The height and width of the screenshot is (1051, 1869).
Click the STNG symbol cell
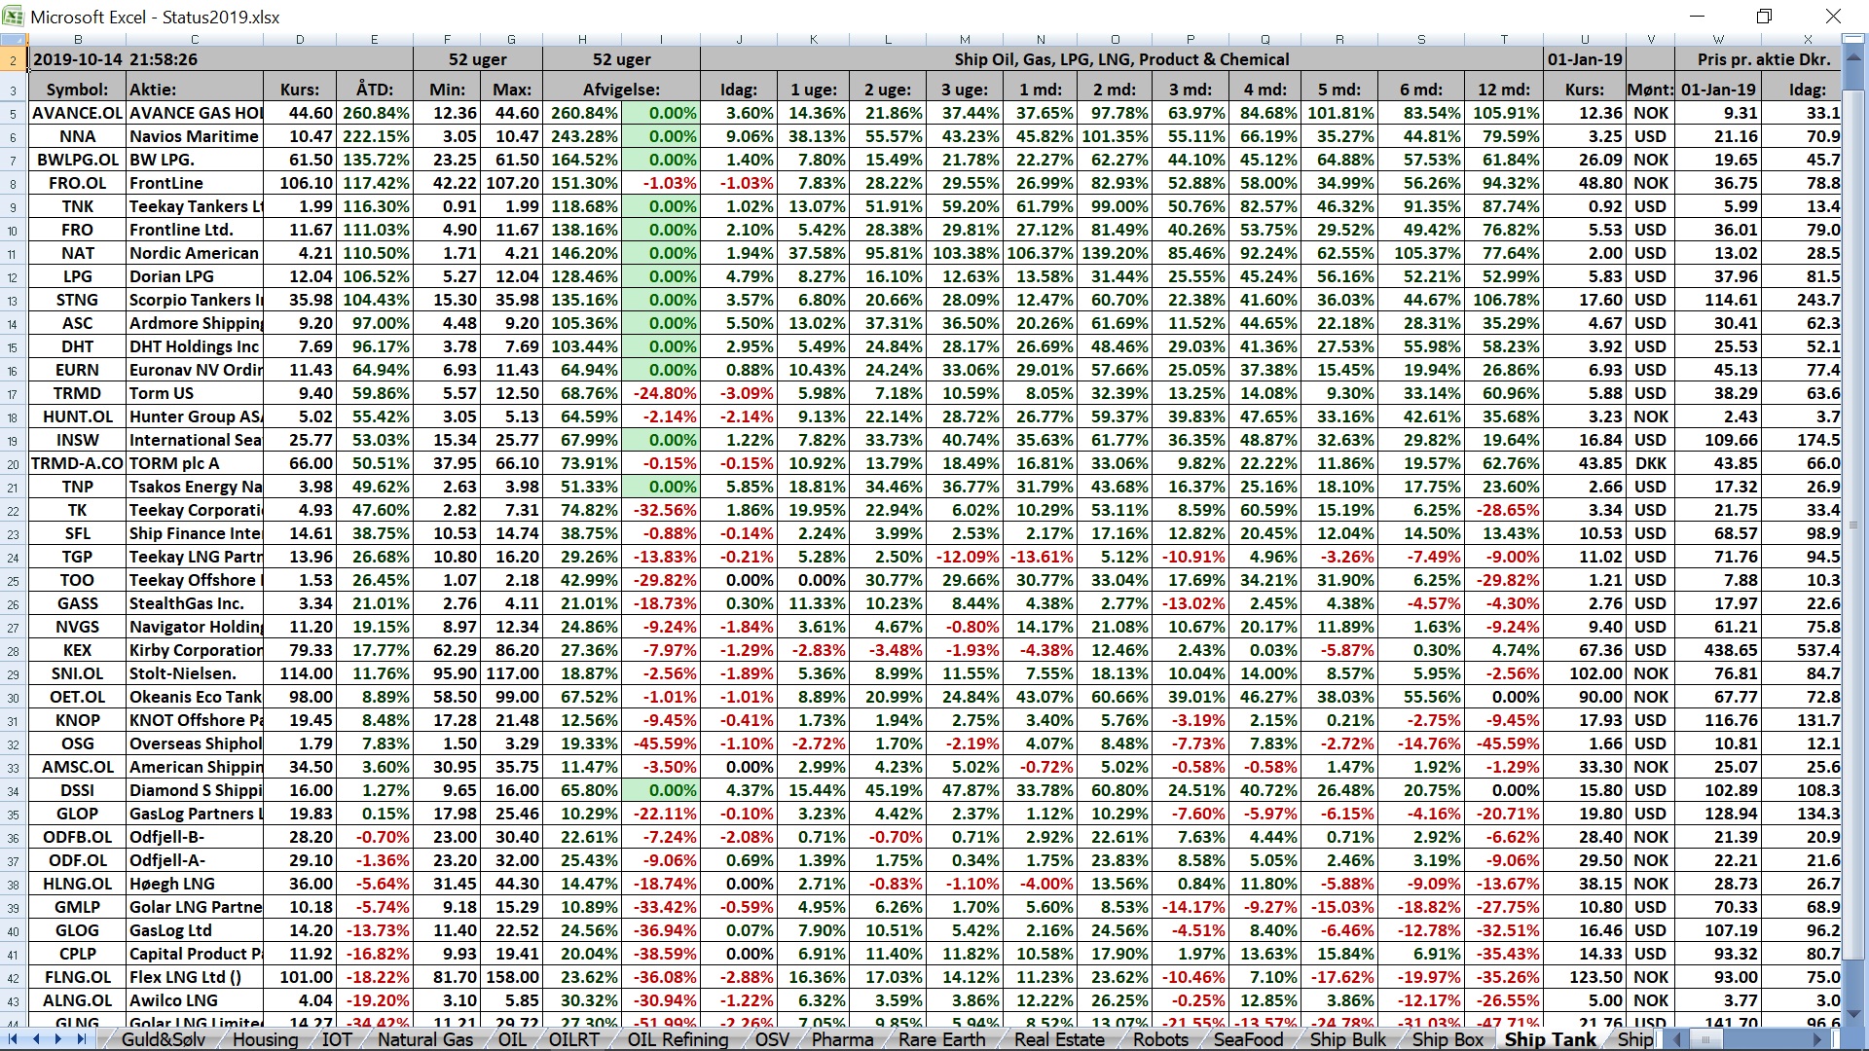78,300
